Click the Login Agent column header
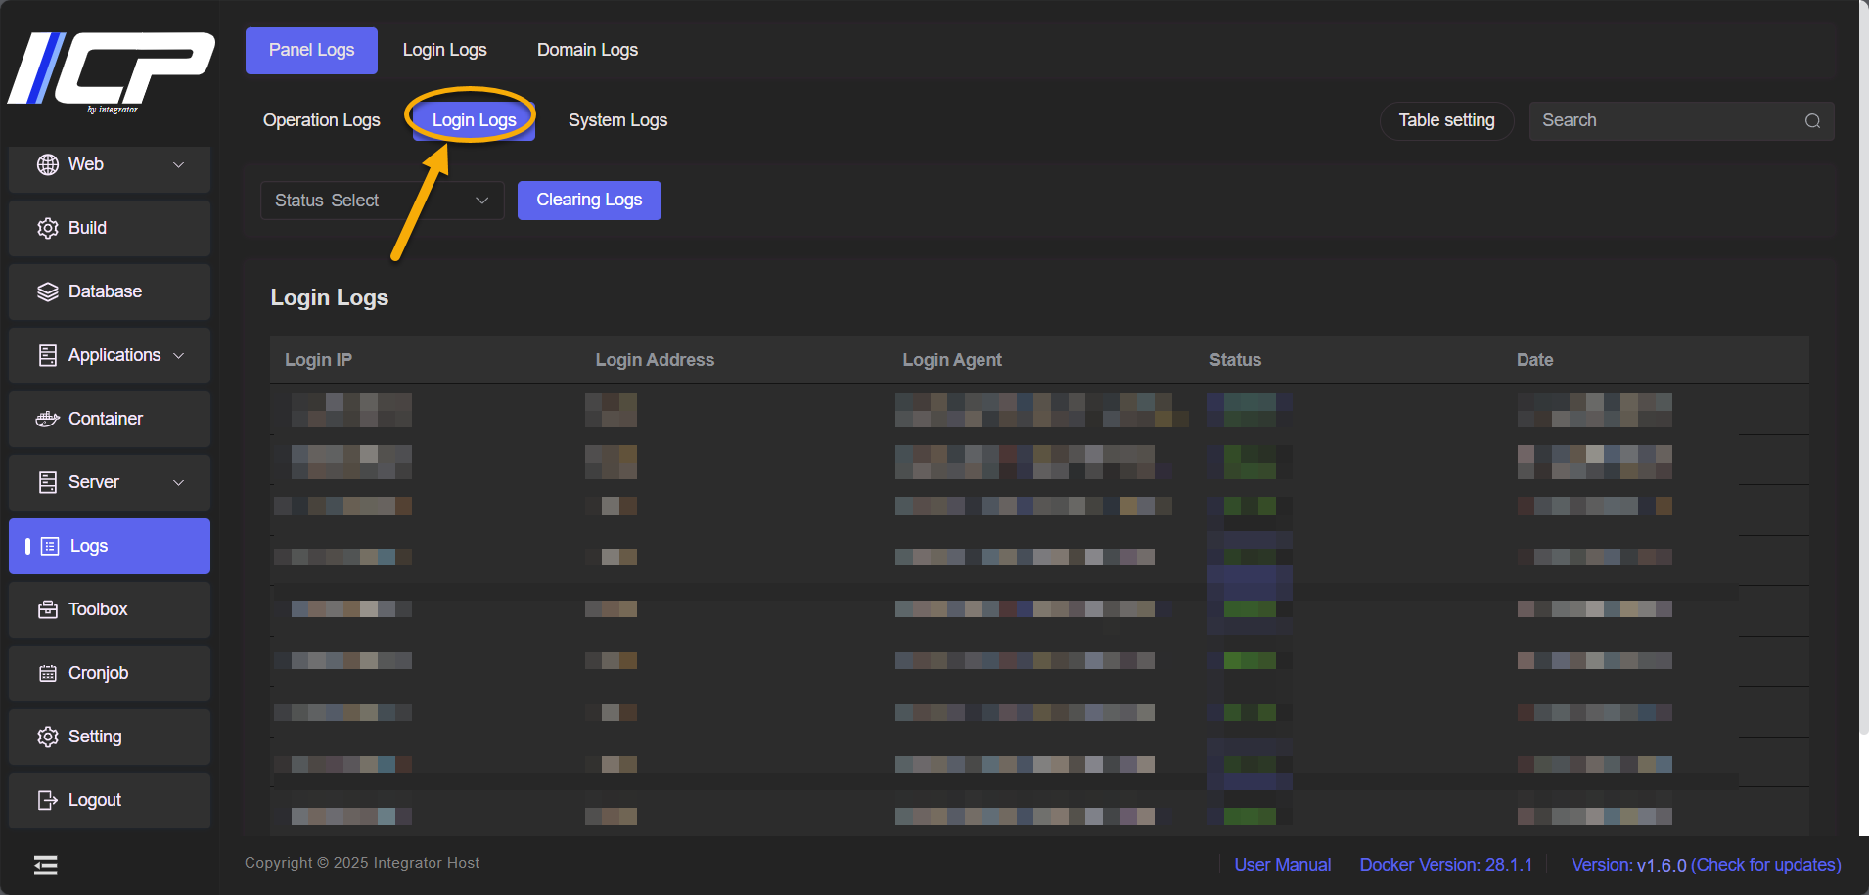The width and height of the screenshot is (1869, 895). coord(952,360)
